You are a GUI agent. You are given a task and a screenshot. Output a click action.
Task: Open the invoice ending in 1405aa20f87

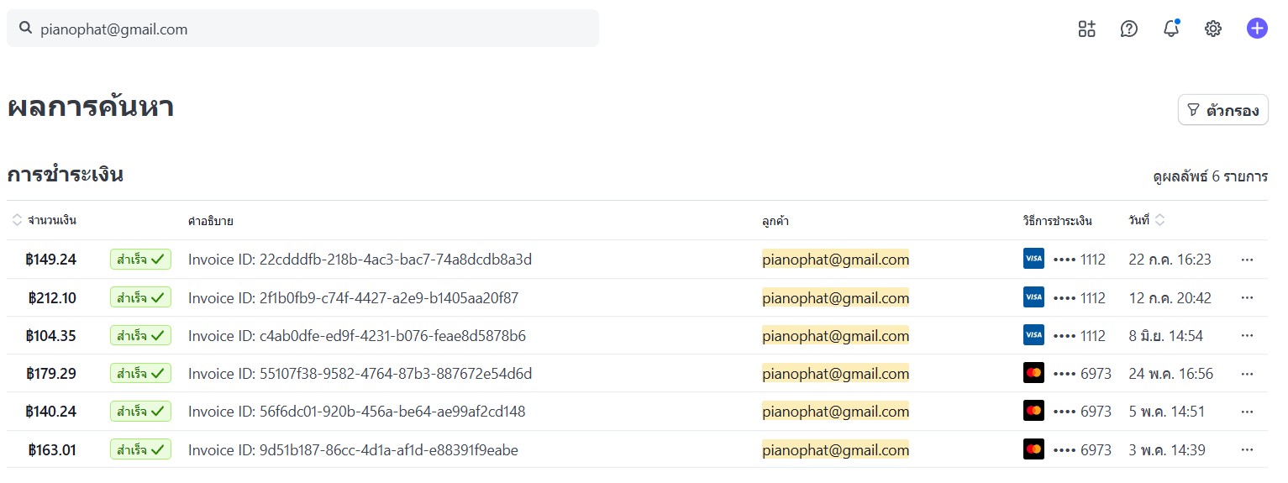coord(353,298)
